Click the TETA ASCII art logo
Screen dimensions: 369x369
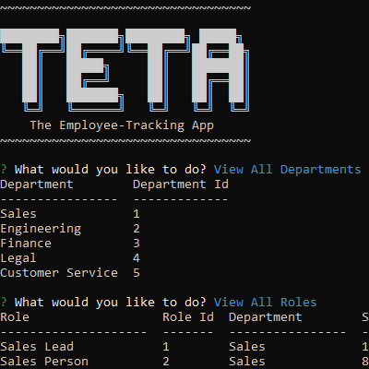point(125,70)
